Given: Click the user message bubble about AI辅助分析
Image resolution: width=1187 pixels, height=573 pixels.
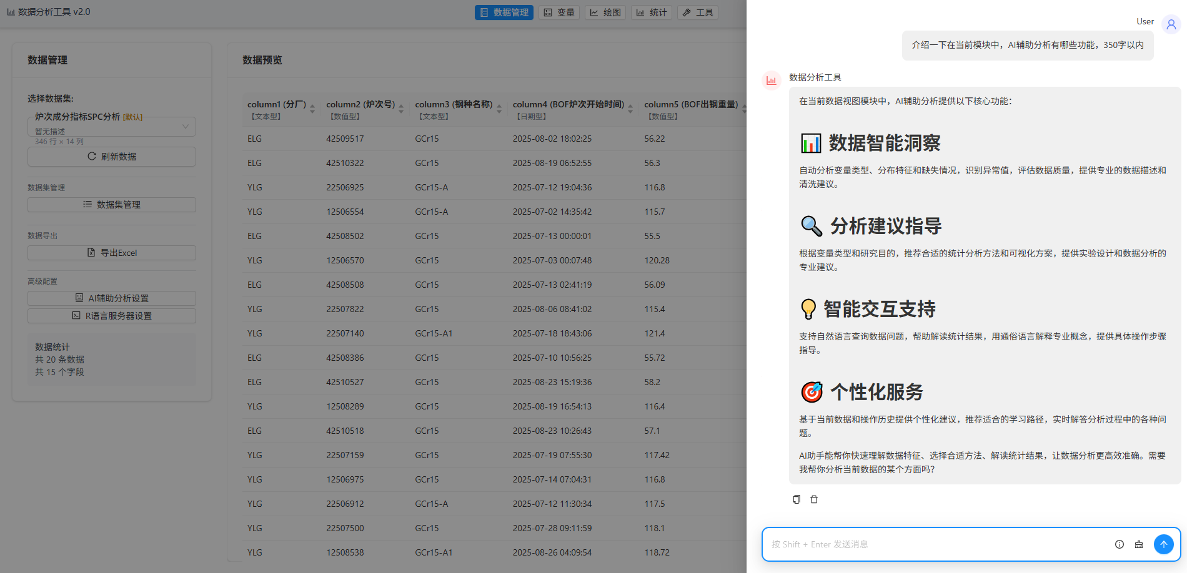Looking at the screenshot, I should (1028, 45).
